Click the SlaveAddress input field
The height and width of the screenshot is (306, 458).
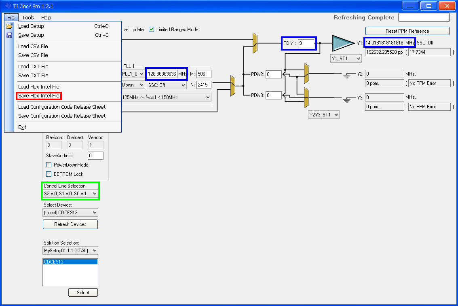pyautogui.click(x=95, y=156)
